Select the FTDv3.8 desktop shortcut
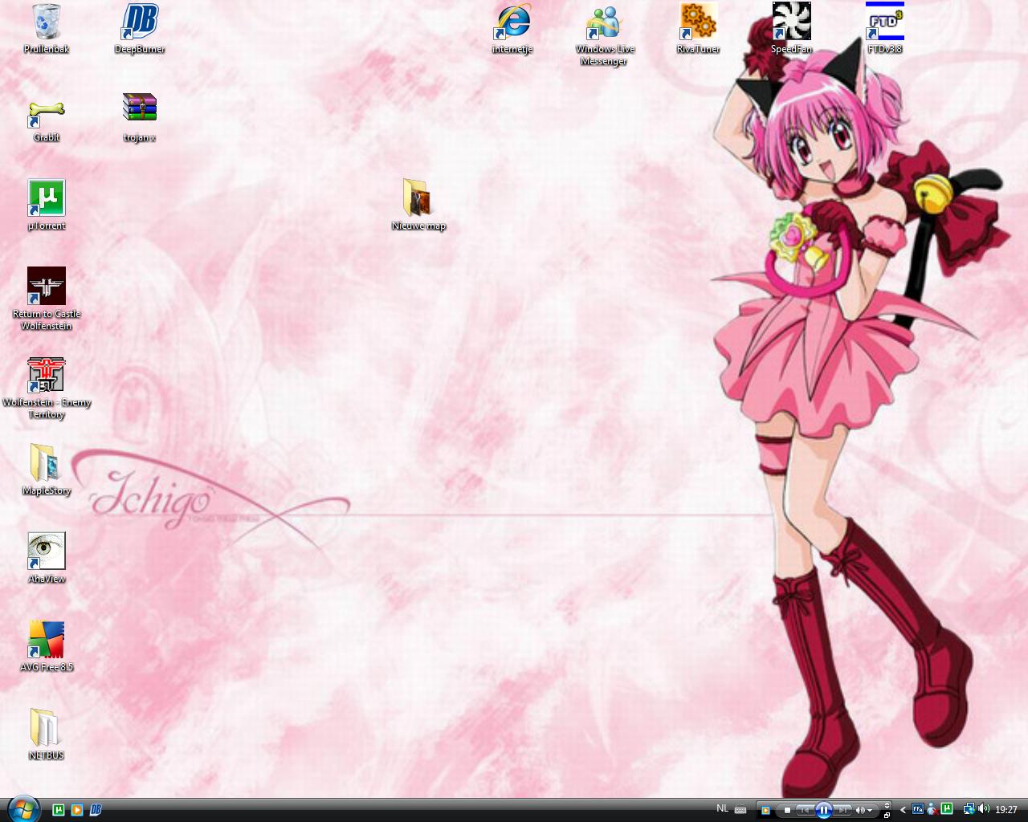 coord(885,29)
